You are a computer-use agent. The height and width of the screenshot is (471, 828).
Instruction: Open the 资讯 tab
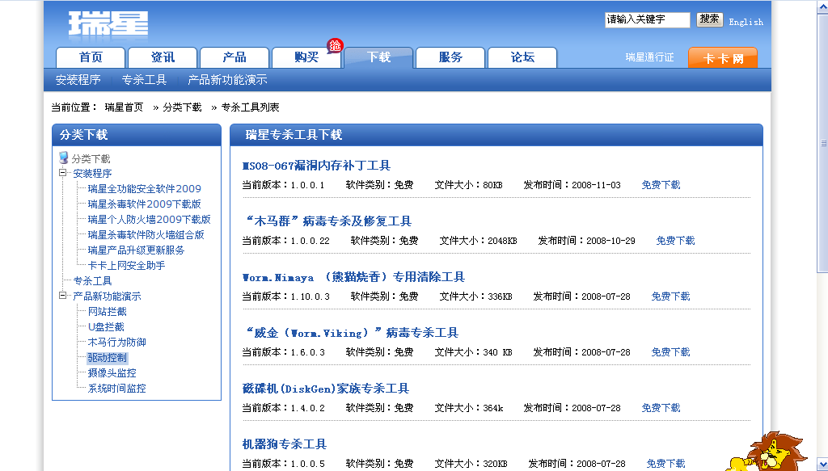click(x=162, y=57)
